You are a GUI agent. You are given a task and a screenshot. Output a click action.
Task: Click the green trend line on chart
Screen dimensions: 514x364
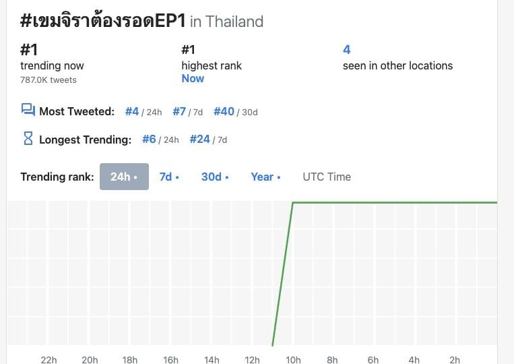pos(393,203)
